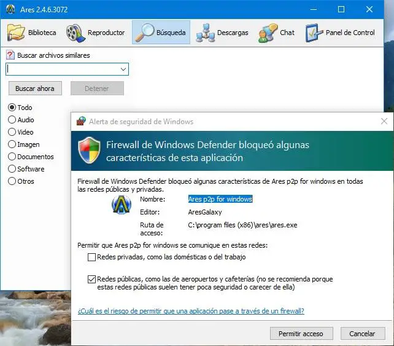Click the AresGalaxy editor value
394x346 pixels.
coord(205,212)
